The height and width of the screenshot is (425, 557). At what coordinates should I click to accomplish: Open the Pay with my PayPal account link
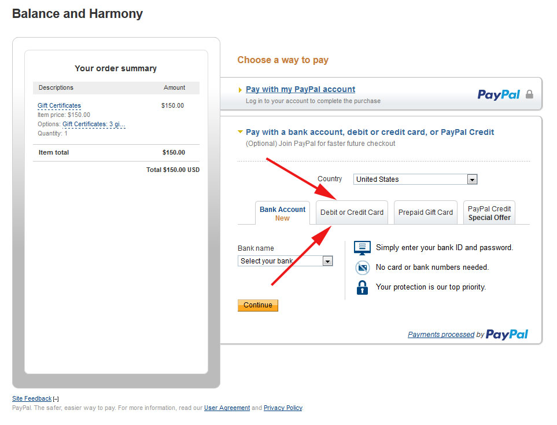pos(300,89)
